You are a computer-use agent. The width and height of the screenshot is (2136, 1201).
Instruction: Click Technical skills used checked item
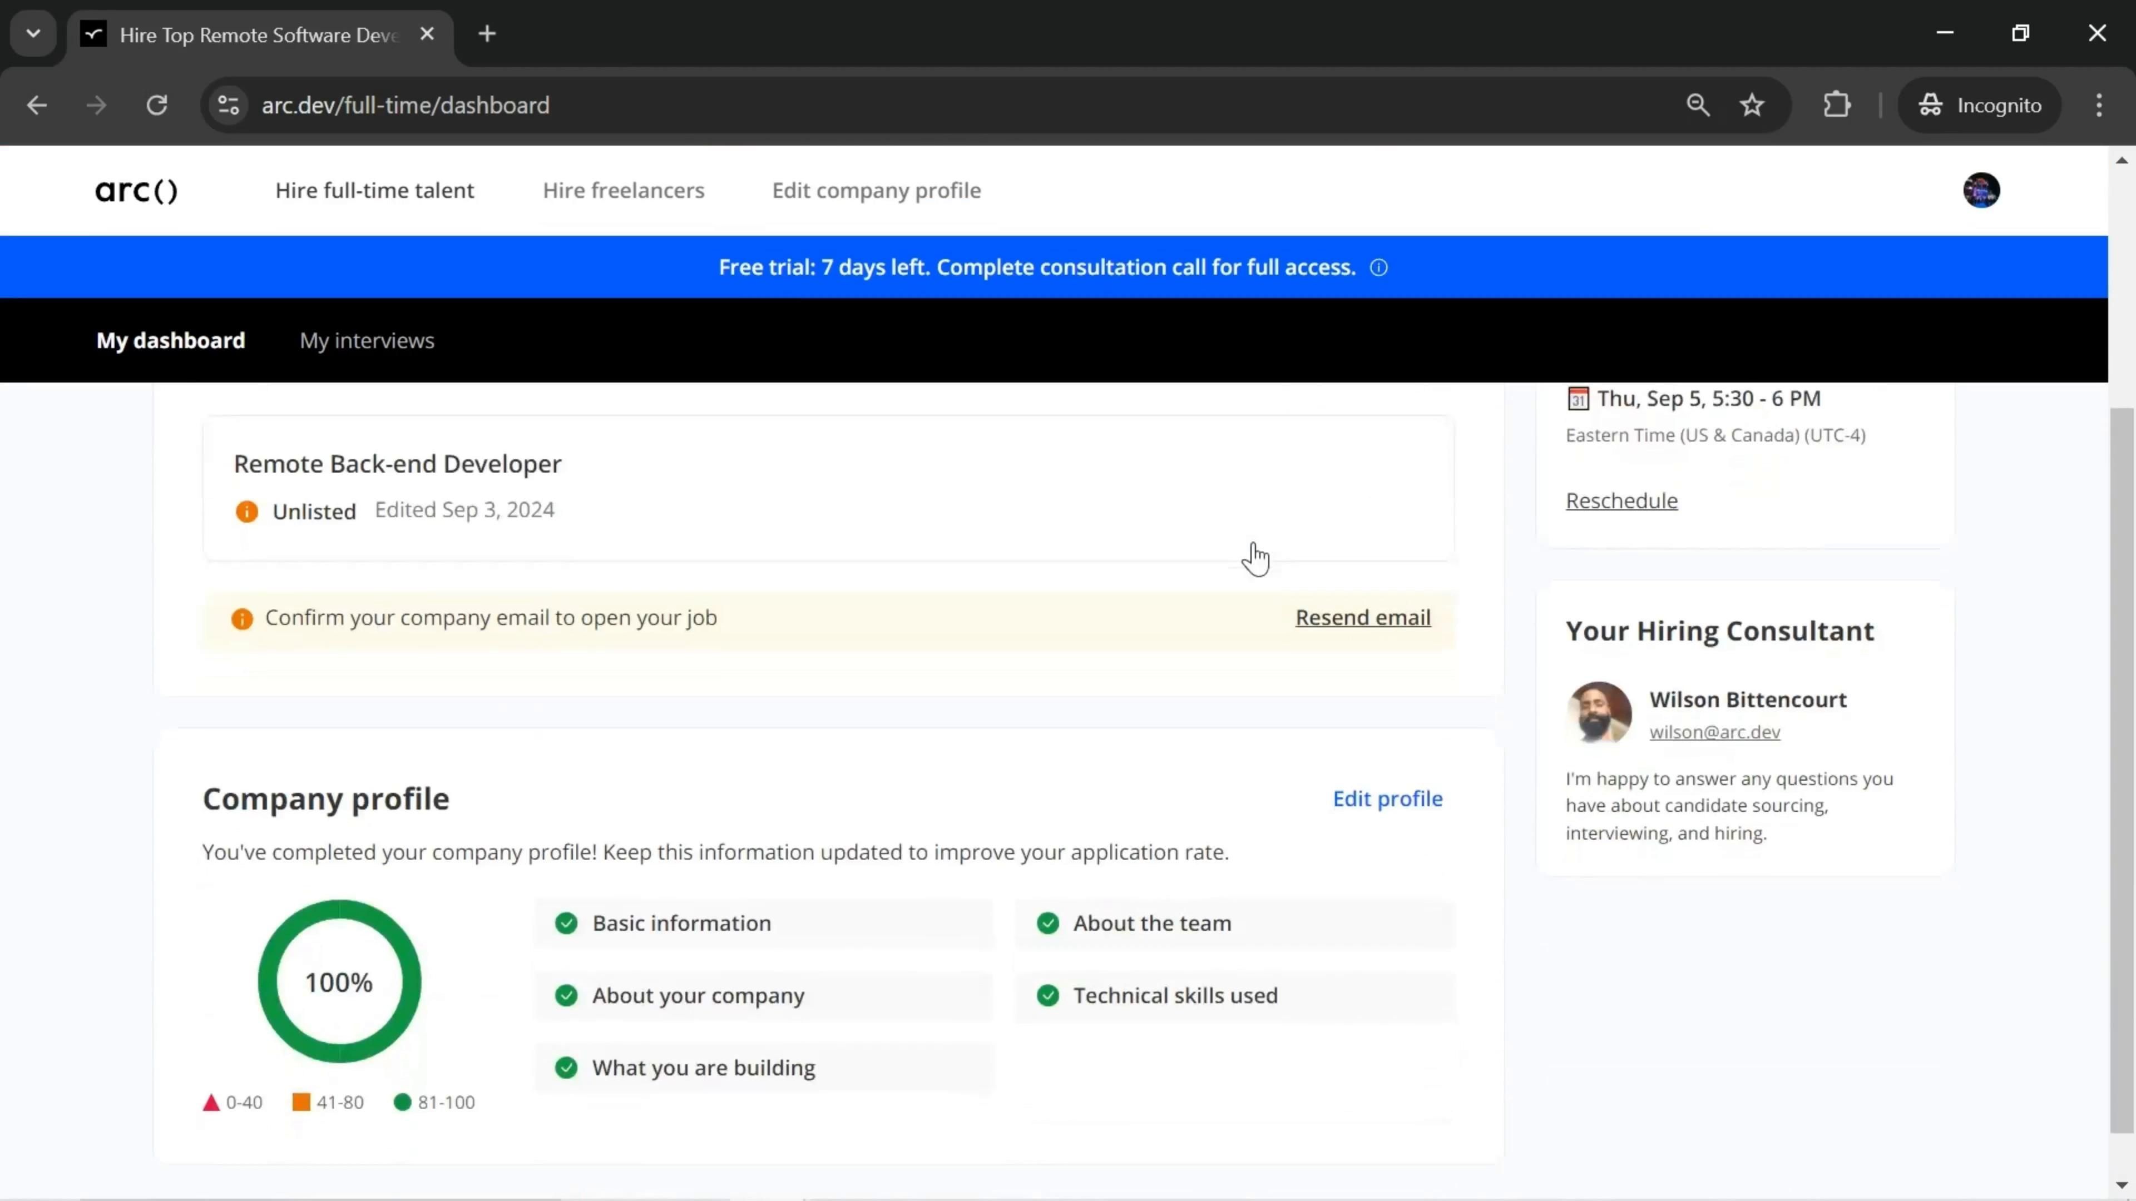(1174, 995)
